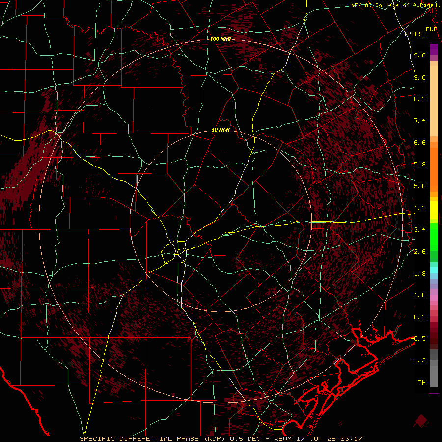Image resolution: width=442 pixels, height=442 pixels.
Task: Click the TH legend label
Action: (422, 382)
